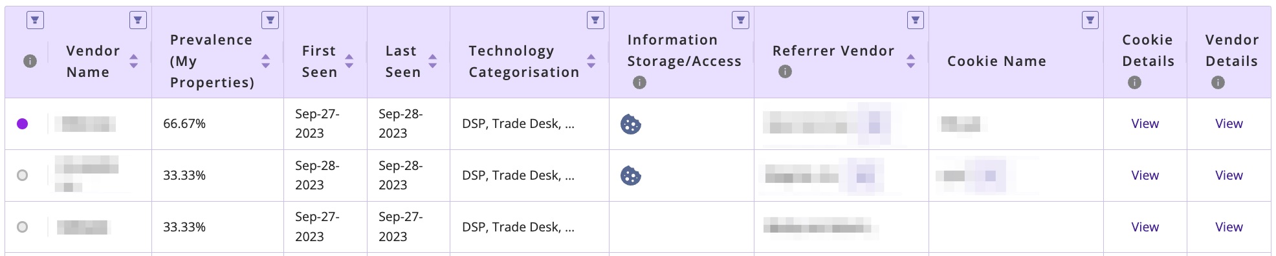Open filter icon above Vendor Name column

[138, 20]
